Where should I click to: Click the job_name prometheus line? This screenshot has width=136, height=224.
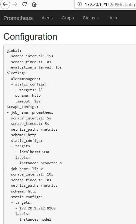tap(30, 112)
